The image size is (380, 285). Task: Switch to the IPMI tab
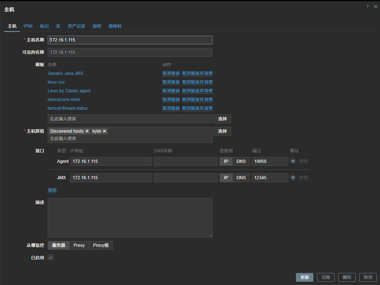(x=28, y=26)
